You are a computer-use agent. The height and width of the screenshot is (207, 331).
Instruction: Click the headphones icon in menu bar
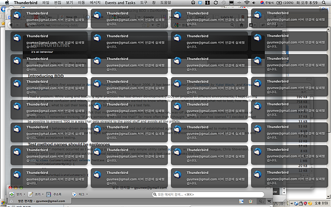[193, 3]
